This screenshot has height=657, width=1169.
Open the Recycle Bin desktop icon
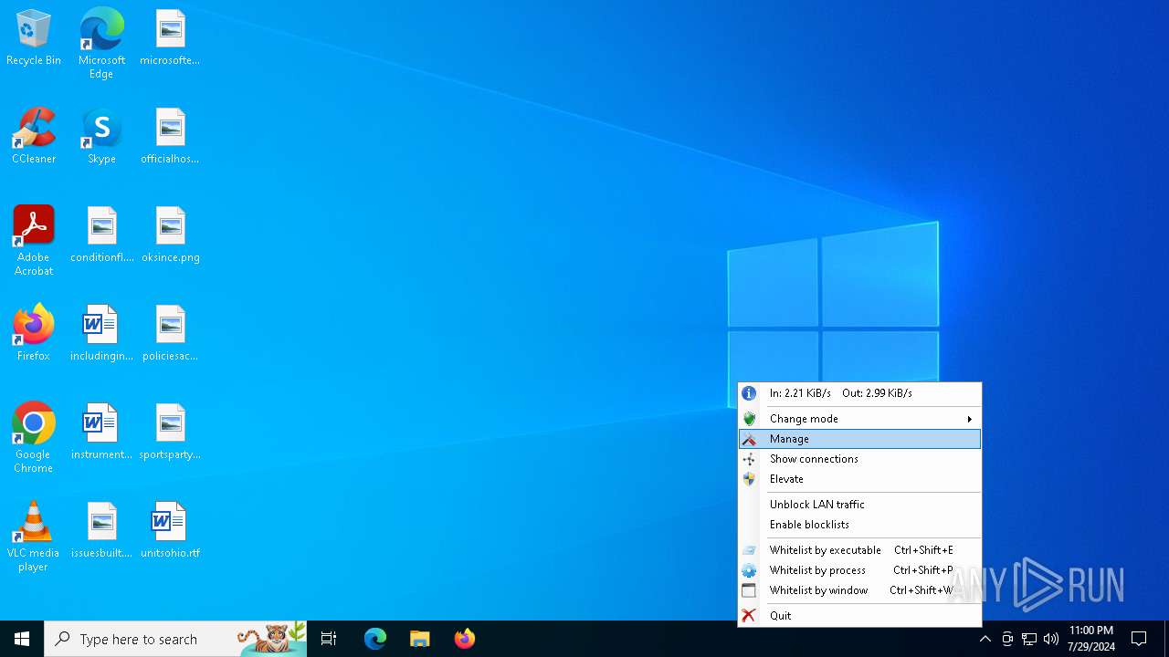tap(34, 38)
